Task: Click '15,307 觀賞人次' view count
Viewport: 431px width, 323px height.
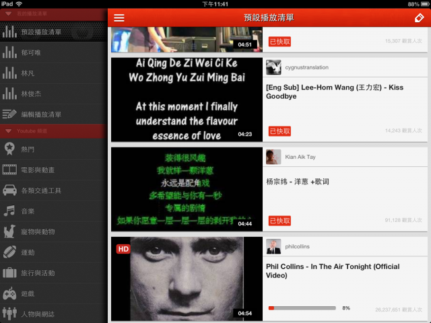Action: tap(403, 41)
